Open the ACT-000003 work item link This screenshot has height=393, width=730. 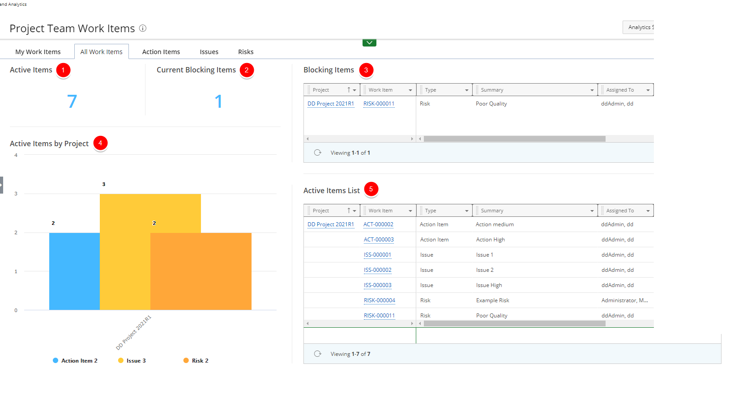coord(379,240)
